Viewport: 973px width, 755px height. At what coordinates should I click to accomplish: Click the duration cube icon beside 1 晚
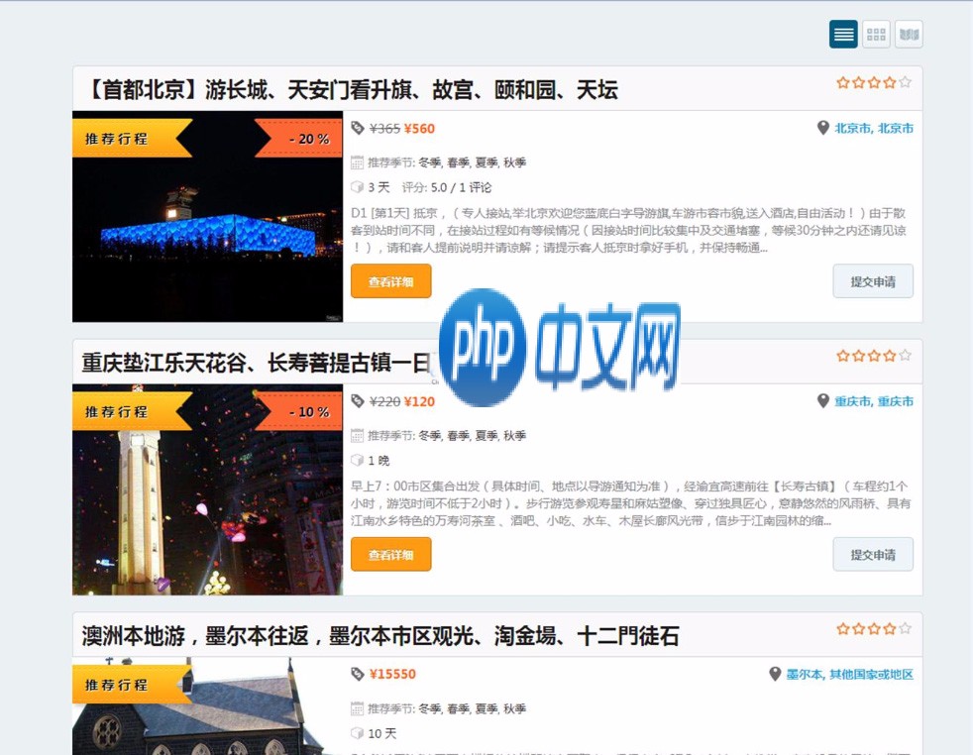357,461
